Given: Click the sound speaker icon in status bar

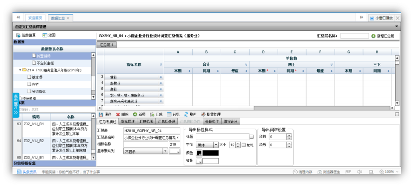Looking at the screenshot, I should tap(360, 172).
